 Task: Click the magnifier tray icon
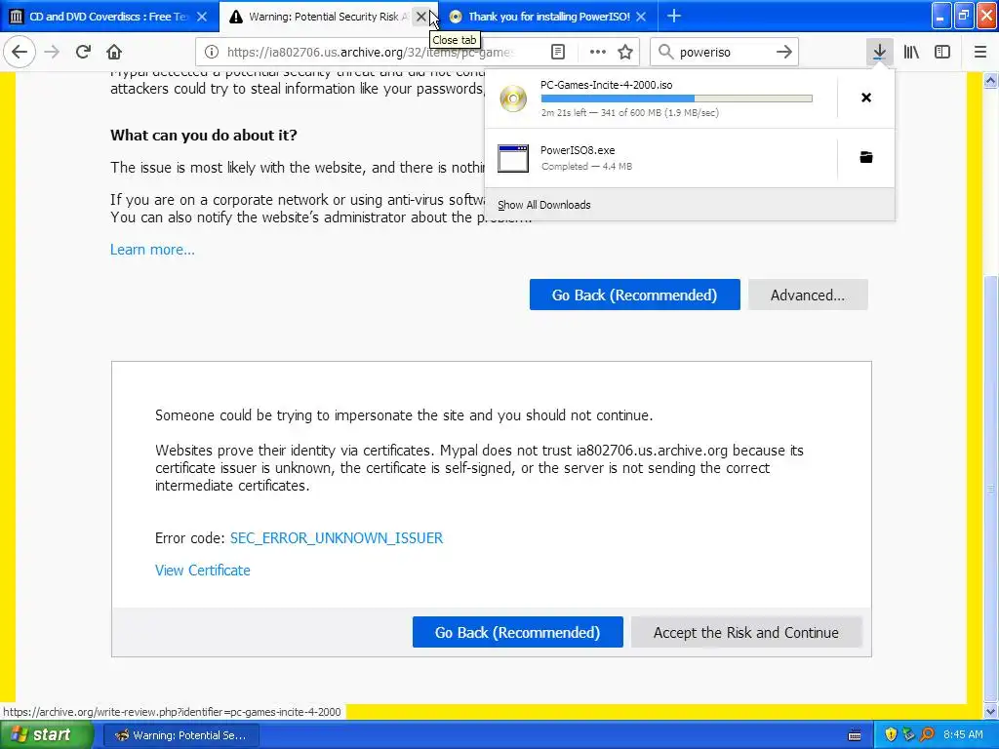(x=927, y=735)
